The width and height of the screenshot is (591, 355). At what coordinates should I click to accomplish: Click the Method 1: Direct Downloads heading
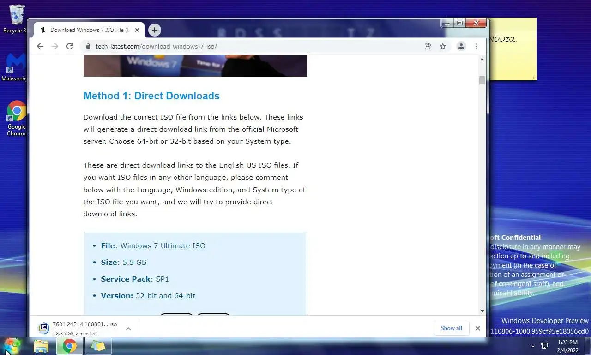coord(151,96)
